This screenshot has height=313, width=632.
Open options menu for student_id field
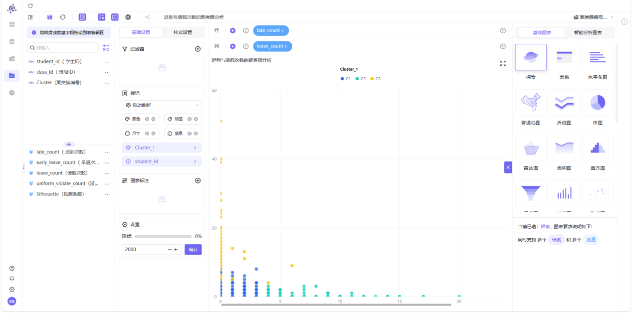click(x=107, y=62)
